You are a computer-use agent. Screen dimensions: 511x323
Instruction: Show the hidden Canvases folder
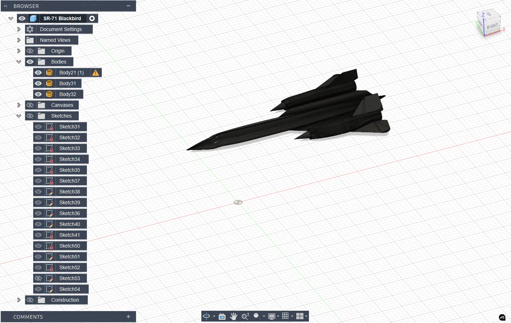point(30,105)
